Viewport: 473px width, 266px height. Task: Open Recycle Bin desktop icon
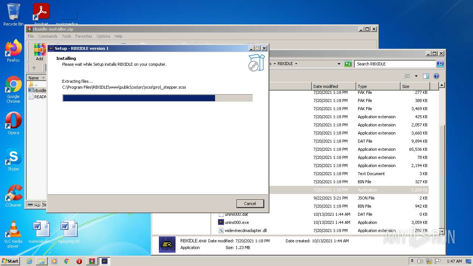tap(13, 15)
